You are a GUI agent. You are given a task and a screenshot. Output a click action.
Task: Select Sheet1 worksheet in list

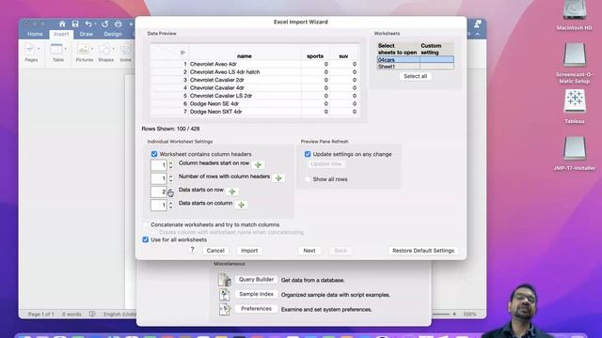(399, 67)
